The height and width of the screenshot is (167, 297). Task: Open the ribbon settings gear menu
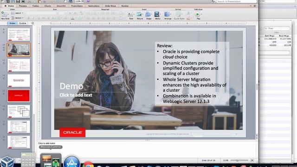(255, 6)
